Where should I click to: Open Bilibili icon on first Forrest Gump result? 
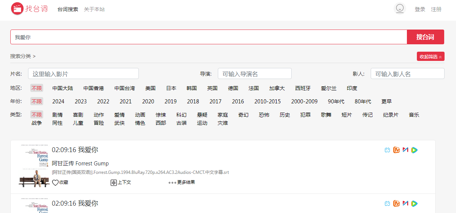coord(387,150)
